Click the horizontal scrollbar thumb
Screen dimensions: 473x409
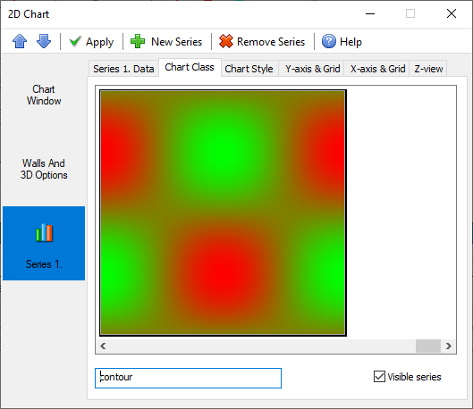click(428, 346)
